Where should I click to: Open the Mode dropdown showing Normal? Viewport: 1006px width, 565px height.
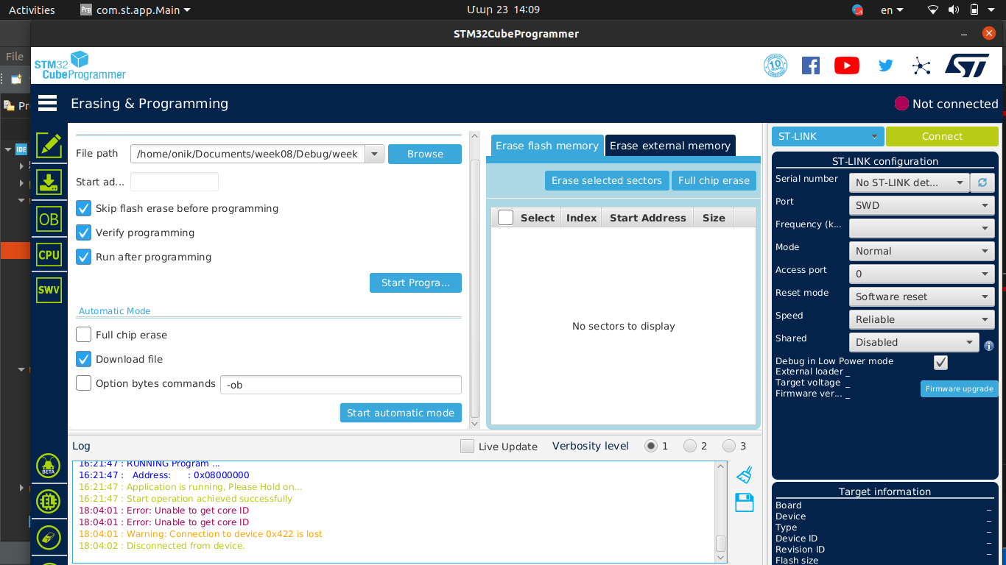pyautogui.click(x=922, y=251)
